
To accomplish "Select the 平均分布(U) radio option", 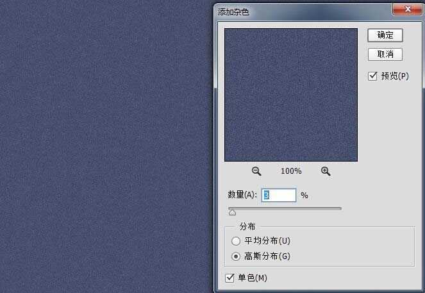I will tap(236, 241).
